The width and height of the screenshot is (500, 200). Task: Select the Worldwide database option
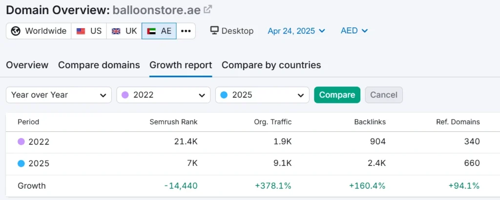coord(39,31)
